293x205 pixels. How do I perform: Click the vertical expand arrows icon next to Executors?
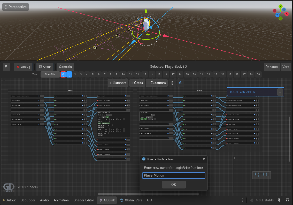[x=172, y=83]
